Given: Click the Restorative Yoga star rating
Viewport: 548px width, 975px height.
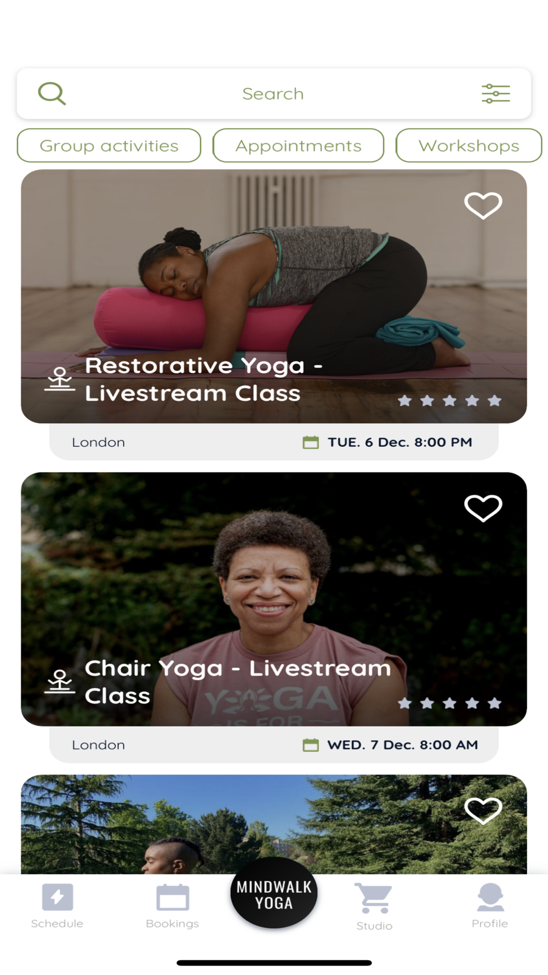Looking at the screenshot, I should point(449,401).
